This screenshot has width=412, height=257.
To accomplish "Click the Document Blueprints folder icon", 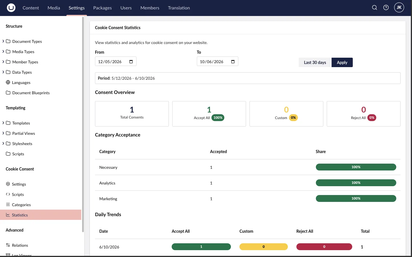I will (x=8, y=93).
